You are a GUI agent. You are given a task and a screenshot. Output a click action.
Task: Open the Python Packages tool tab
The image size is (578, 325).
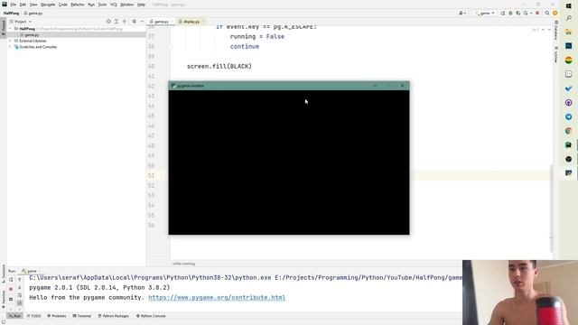tap(113, 316)
